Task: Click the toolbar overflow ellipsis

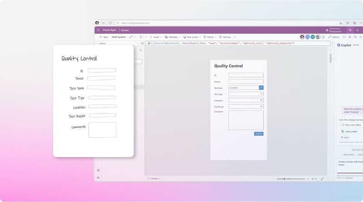Action: pyautogui.click(x=235, y=37)
